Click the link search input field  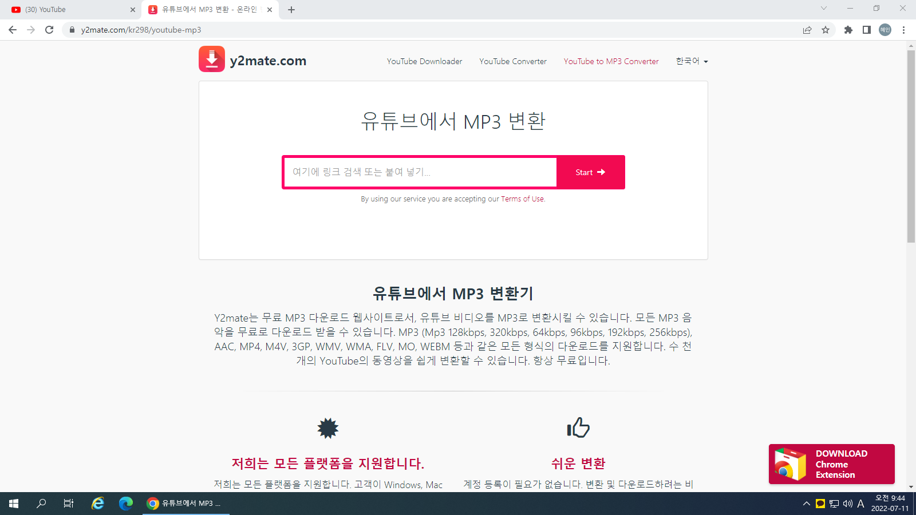(x=420, y=172)
